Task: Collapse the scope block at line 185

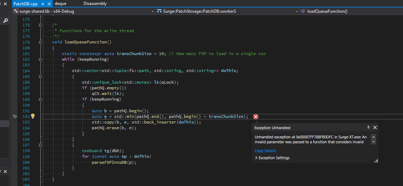Action: coord(40,76)
